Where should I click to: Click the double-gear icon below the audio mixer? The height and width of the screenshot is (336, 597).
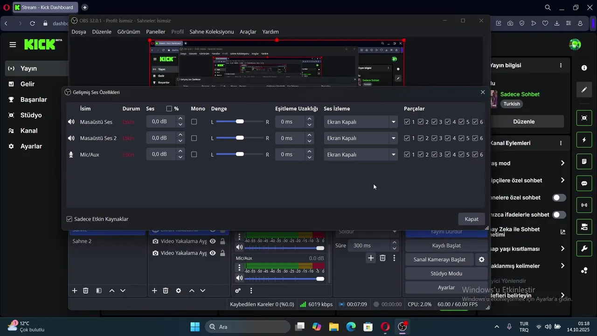238,291
